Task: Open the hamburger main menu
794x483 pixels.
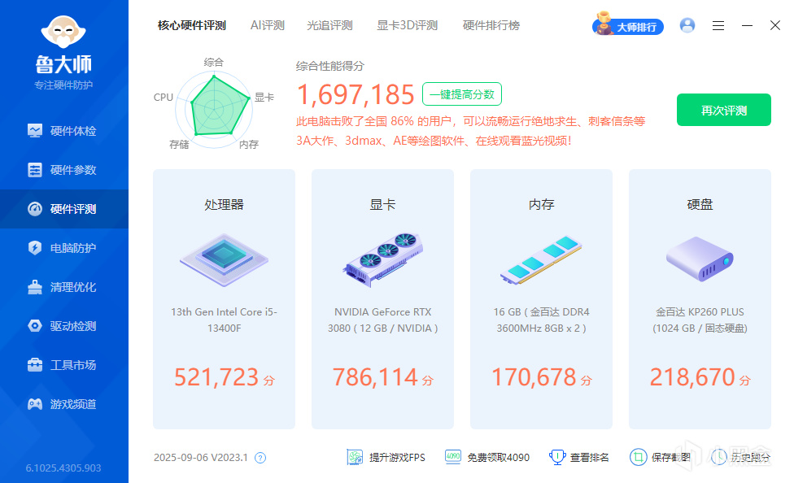Action: point(718,25)
